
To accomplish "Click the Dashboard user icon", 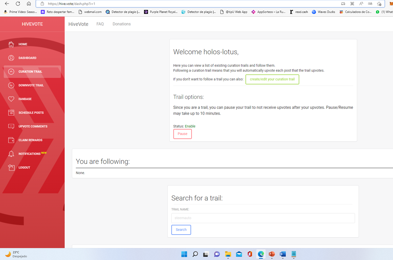I will (x=11, y=58).
